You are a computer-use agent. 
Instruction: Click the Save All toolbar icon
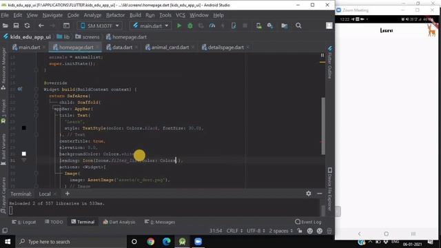tap(16, 25)
